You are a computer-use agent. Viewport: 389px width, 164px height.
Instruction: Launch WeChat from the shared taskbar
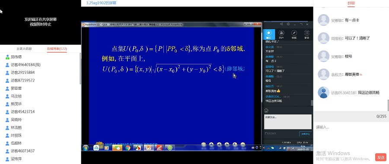tap(117, 148)
